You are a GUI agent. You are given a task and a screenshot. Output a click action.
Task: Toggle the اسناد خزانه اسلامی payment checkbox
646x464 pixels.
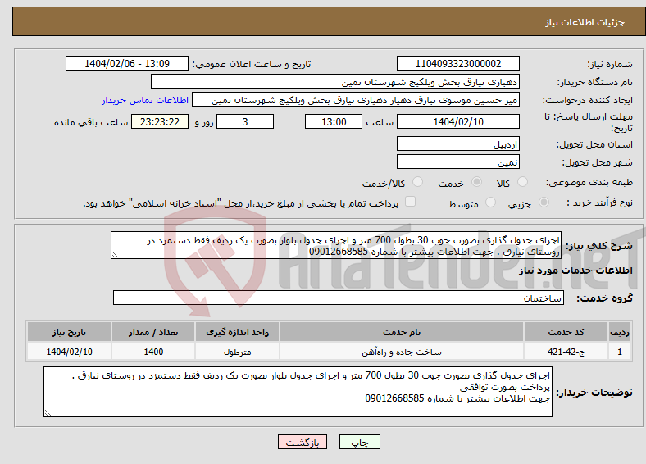coord(410,201)
